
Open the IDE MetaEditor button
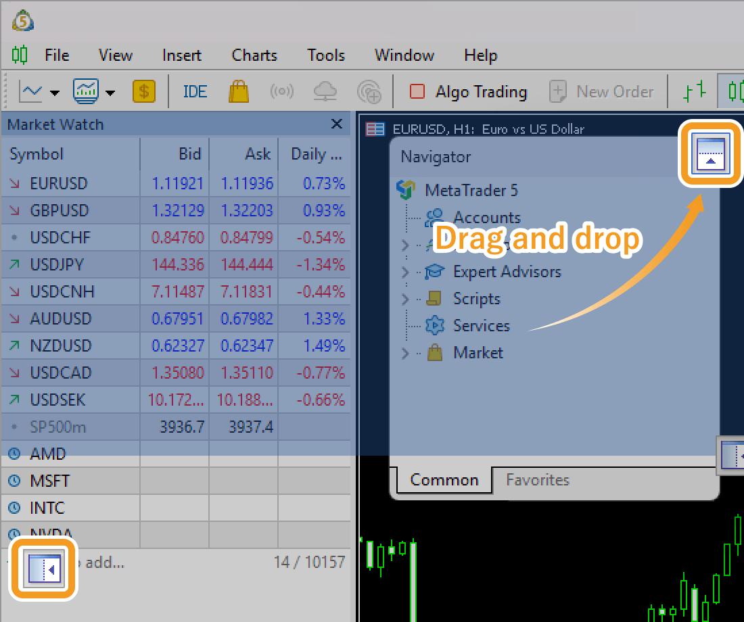point(195,91)
